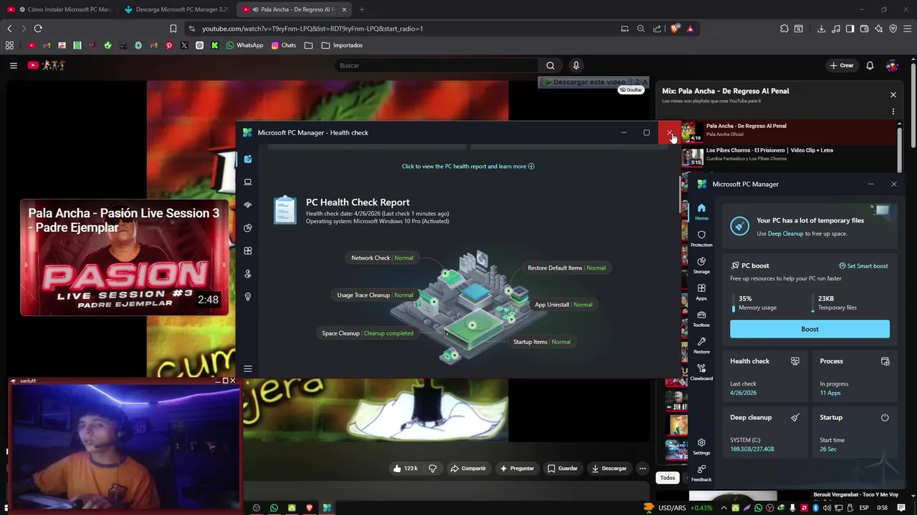
Task: Click Preguntar button under video
Action: (517, 469)
